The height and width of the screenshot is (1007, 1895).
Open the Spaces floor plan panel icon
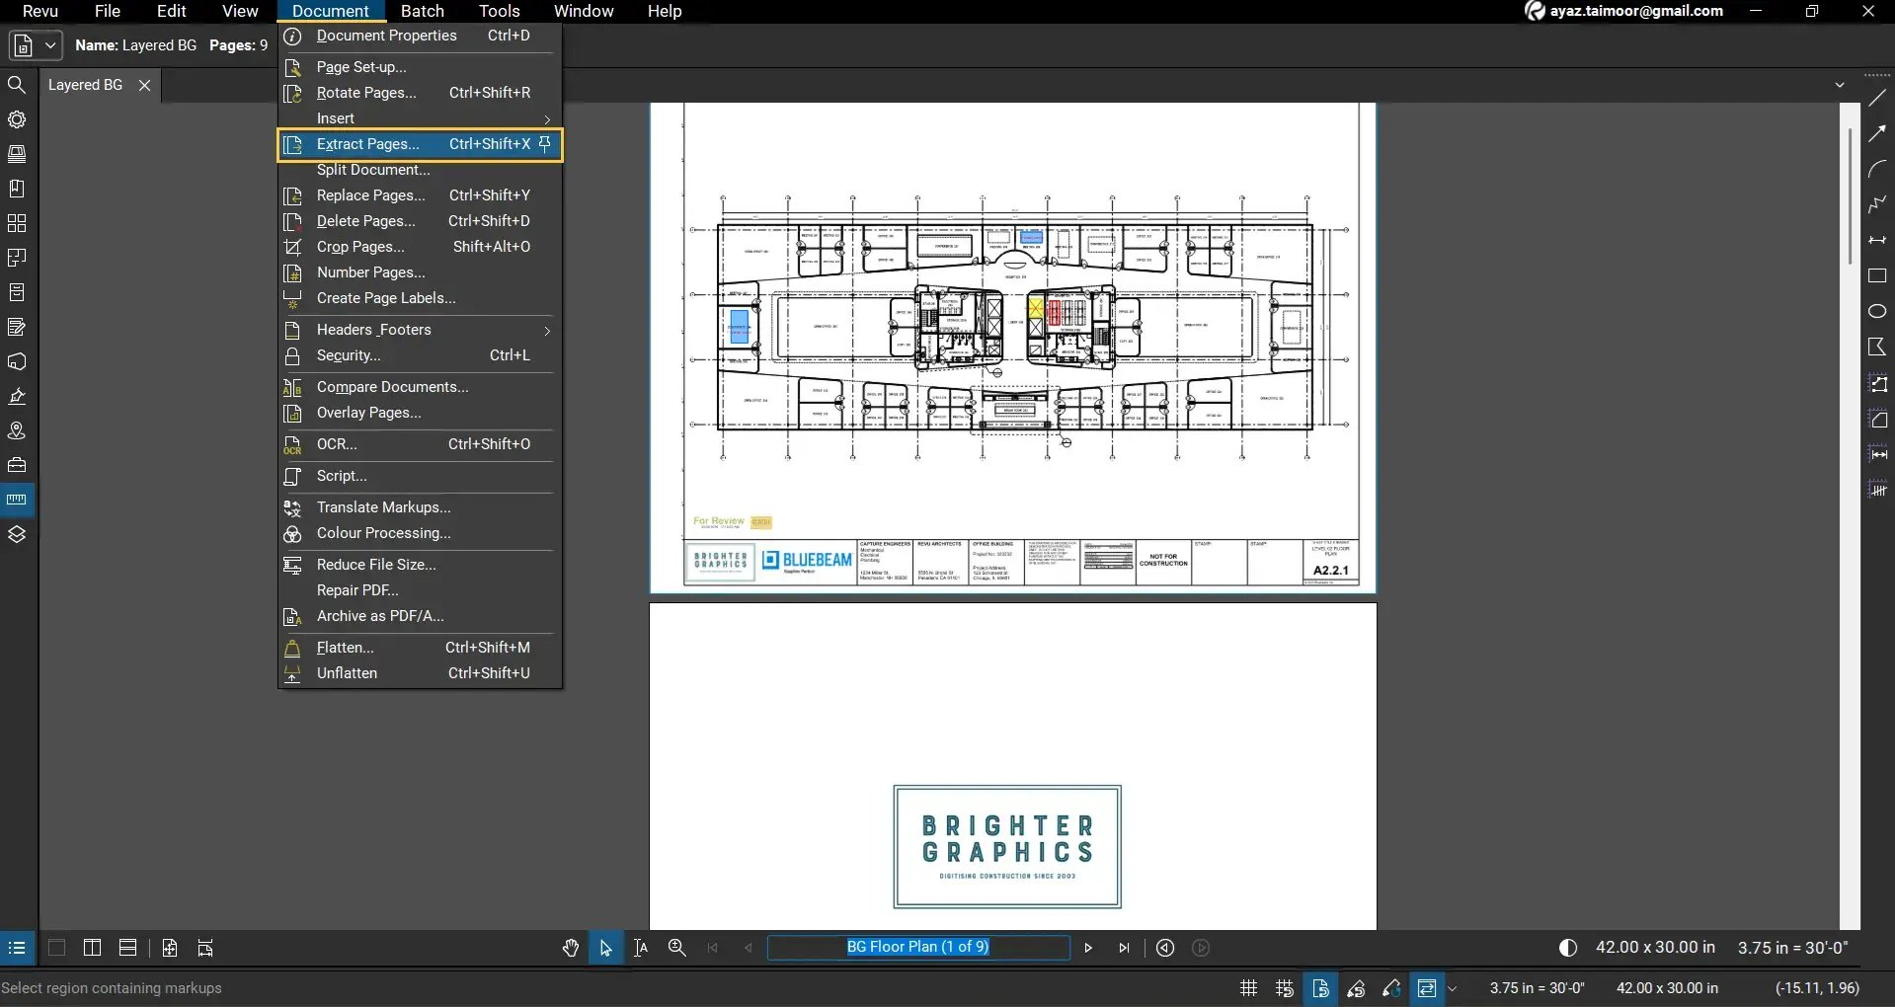(x=17, y=258)
